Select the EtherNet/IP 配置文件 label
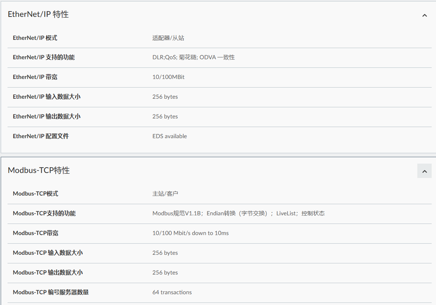 pos(41,136)
